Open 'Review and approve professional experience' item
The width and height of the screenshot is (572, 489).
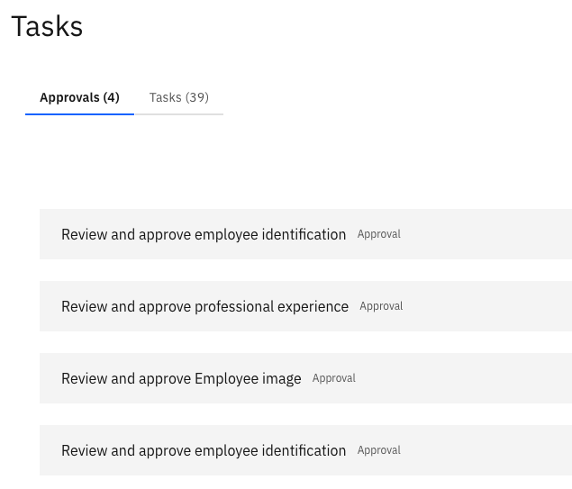(305, 306)
